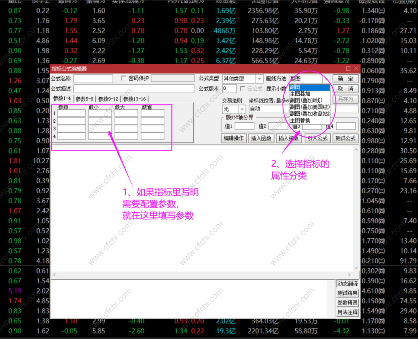Click the 35.90万 per-capita value

(306, 11)
